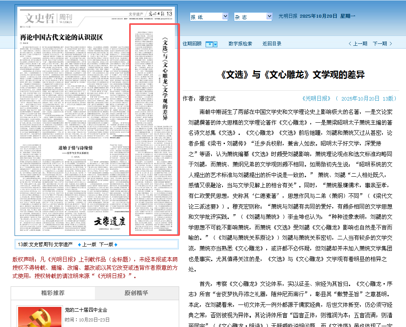
Task: Go to the next page via 下一版
Action: pos(106,245)
